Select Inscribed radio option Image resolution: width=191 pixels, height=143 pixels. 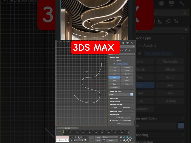110,120
